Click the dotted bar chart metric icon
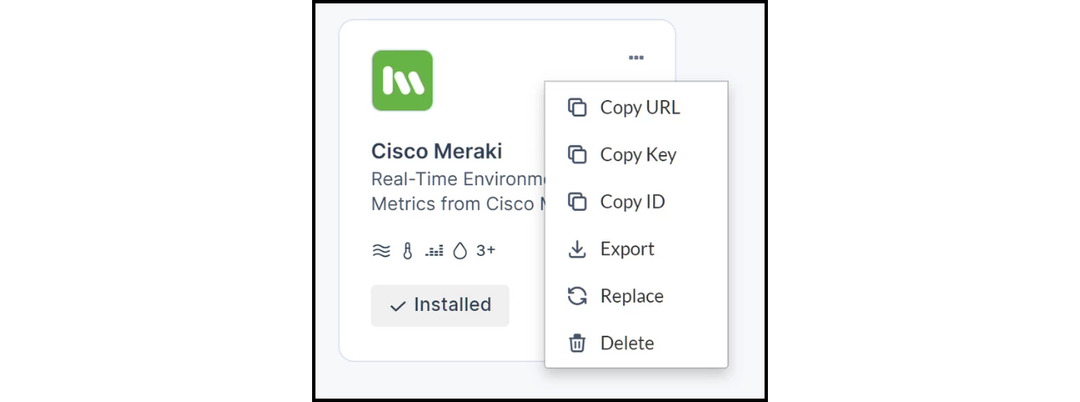This screenshot has height=402, width=1080. coord(434,251)
